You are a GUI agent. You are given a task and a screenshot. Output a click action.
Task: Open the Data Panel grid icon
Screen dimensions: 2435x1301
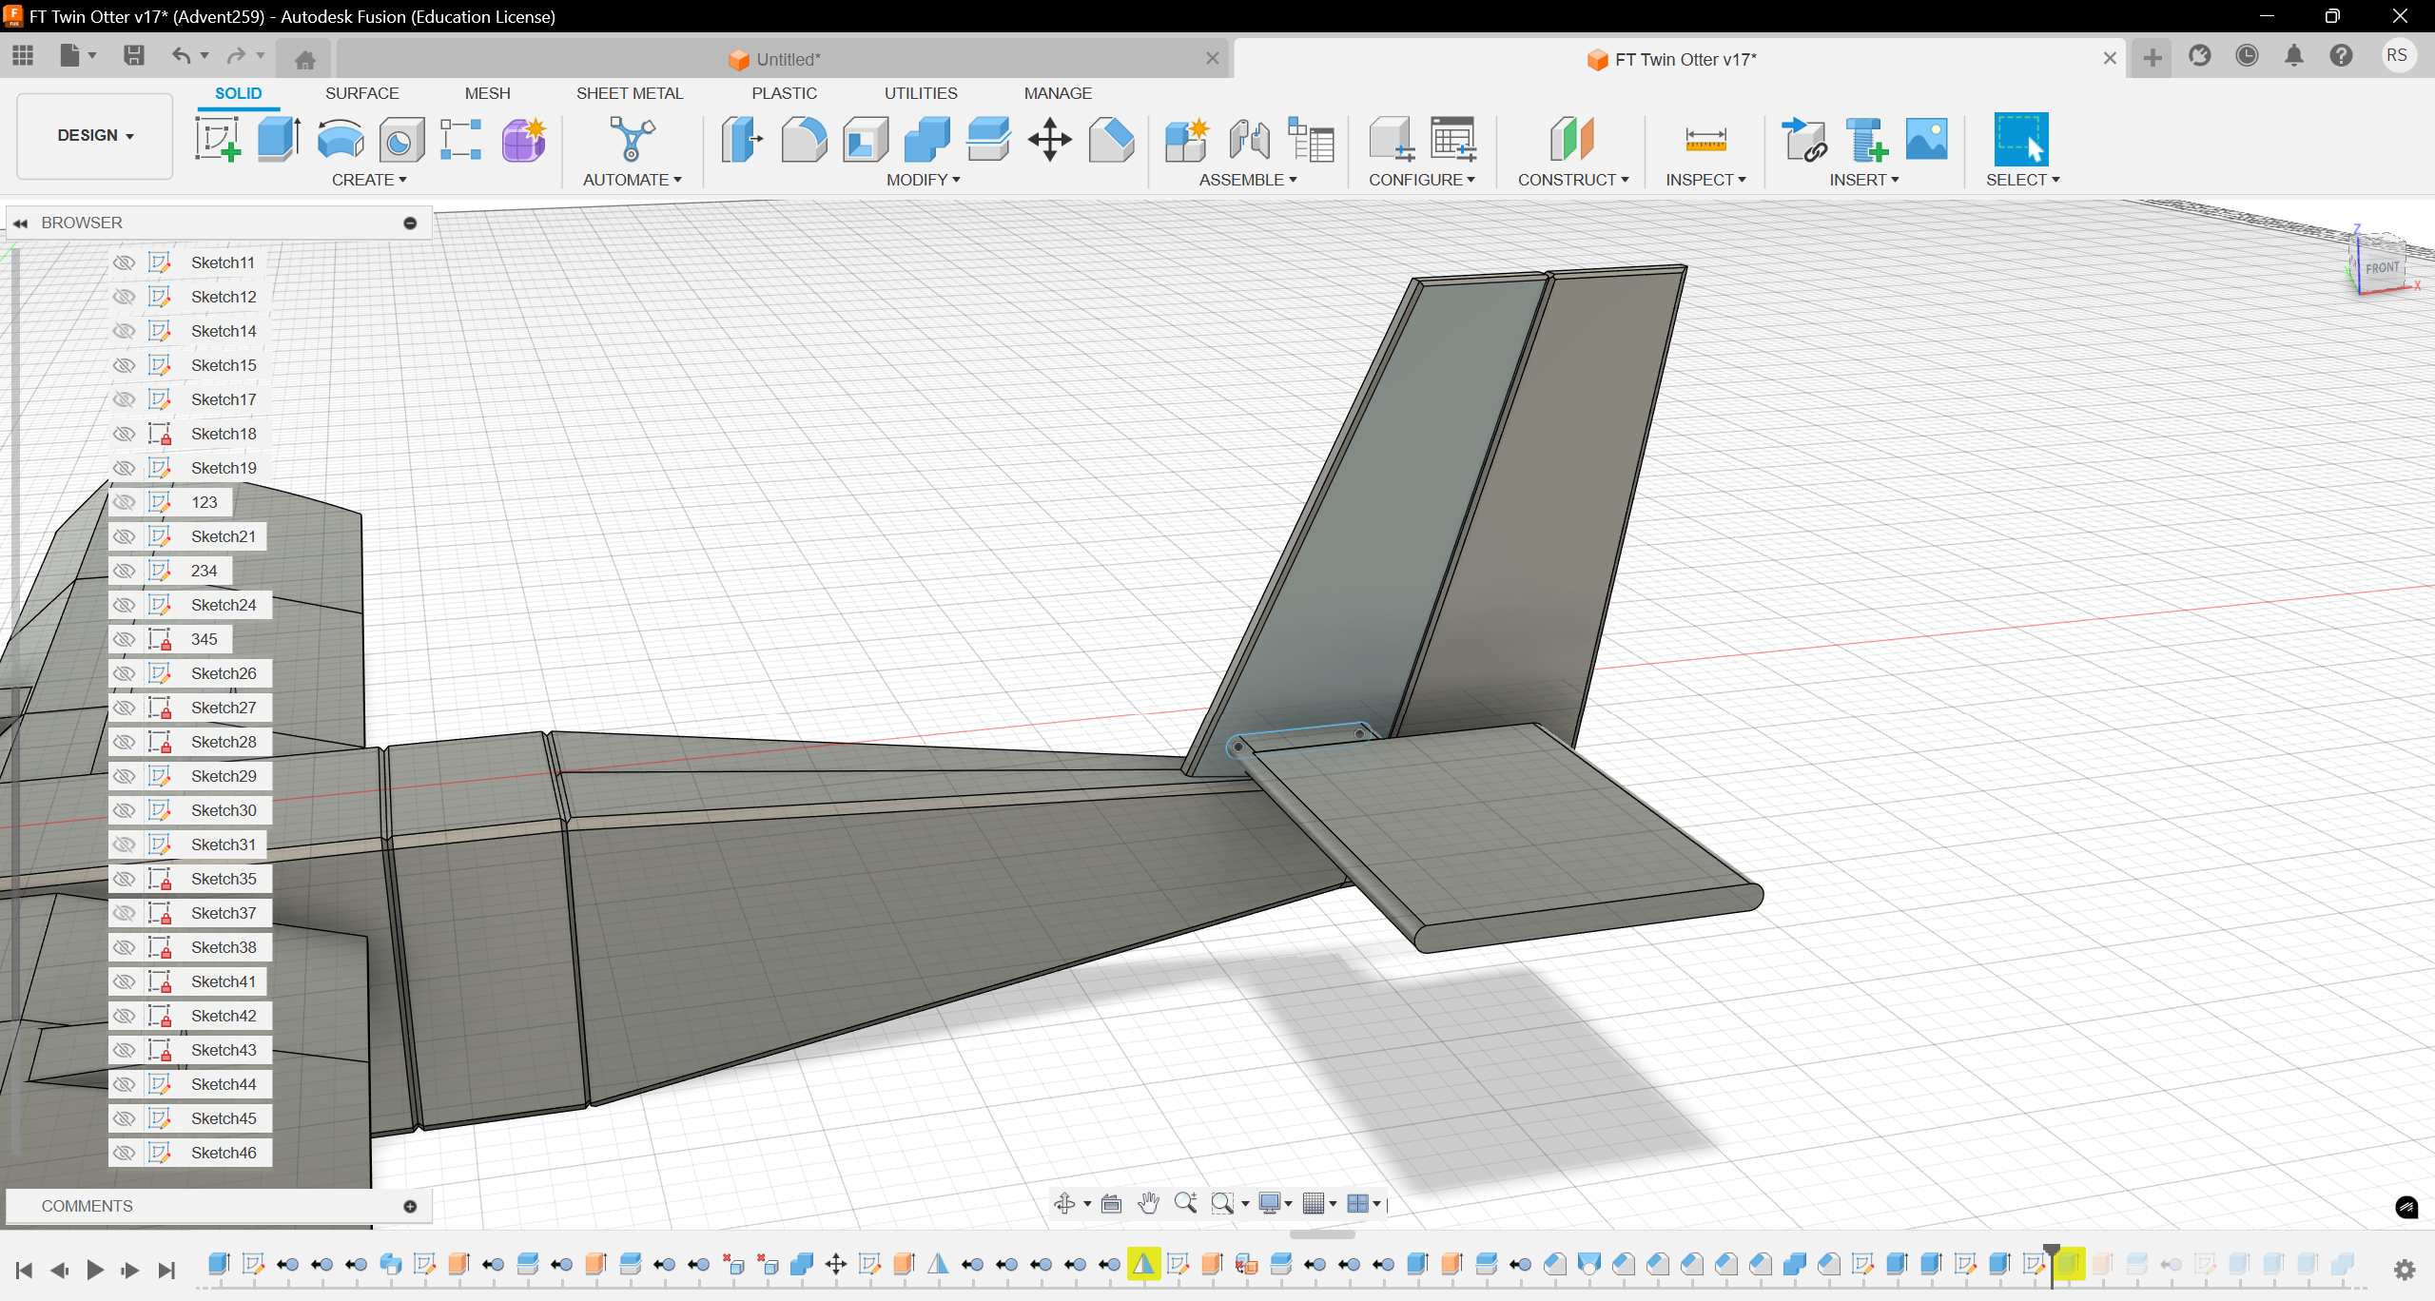click(23, 56)
